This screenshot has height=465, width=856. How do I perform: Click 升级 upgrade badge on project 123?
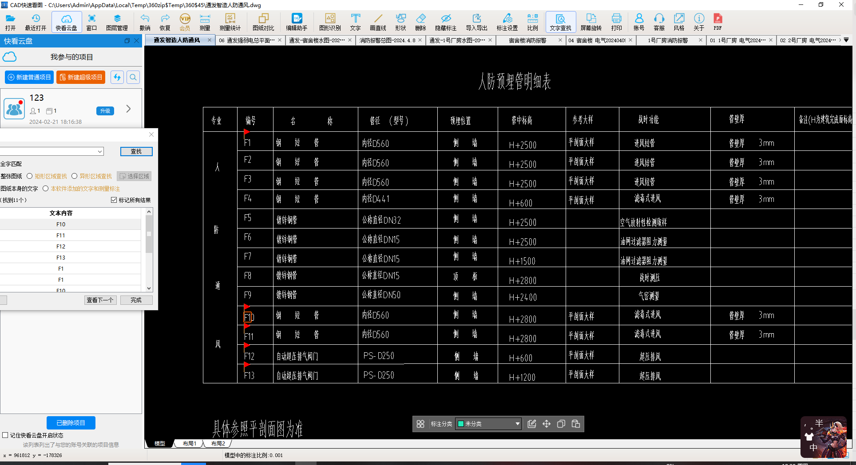pyautogui.click(x=105, y=111)
